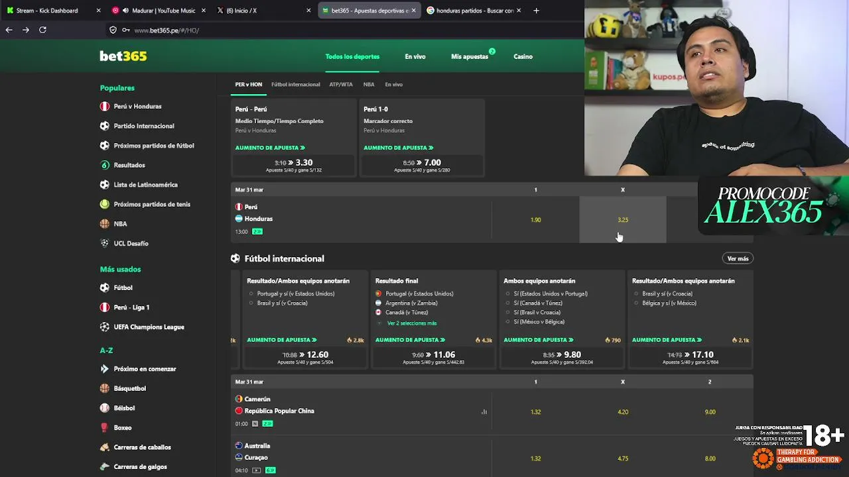849x477 pixels.
Task: Click the shield site-info icon in address bar
Action: pyautogui.click(x=113, y=30)
